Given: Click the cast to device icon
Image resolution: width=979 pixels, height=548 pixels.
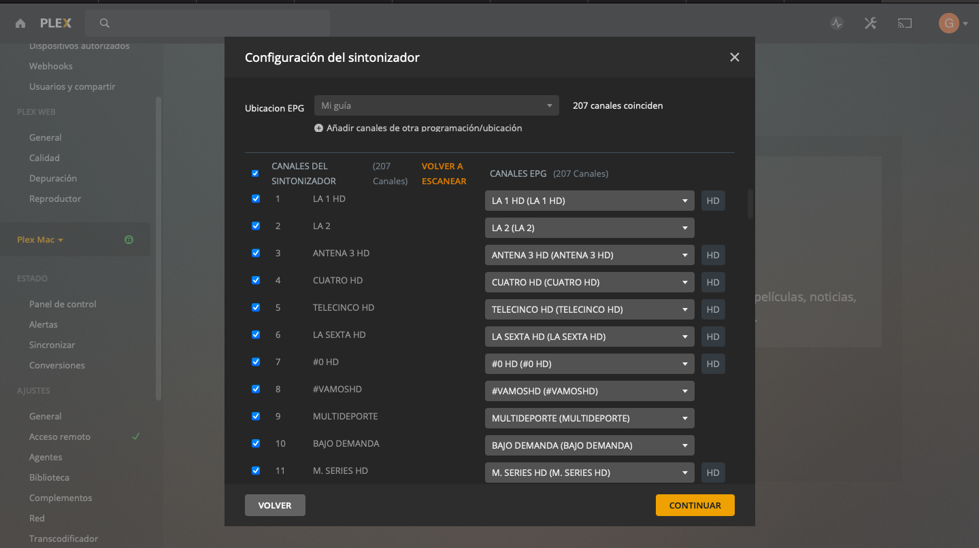Looking at the screenshot, I should click(904, 23).
